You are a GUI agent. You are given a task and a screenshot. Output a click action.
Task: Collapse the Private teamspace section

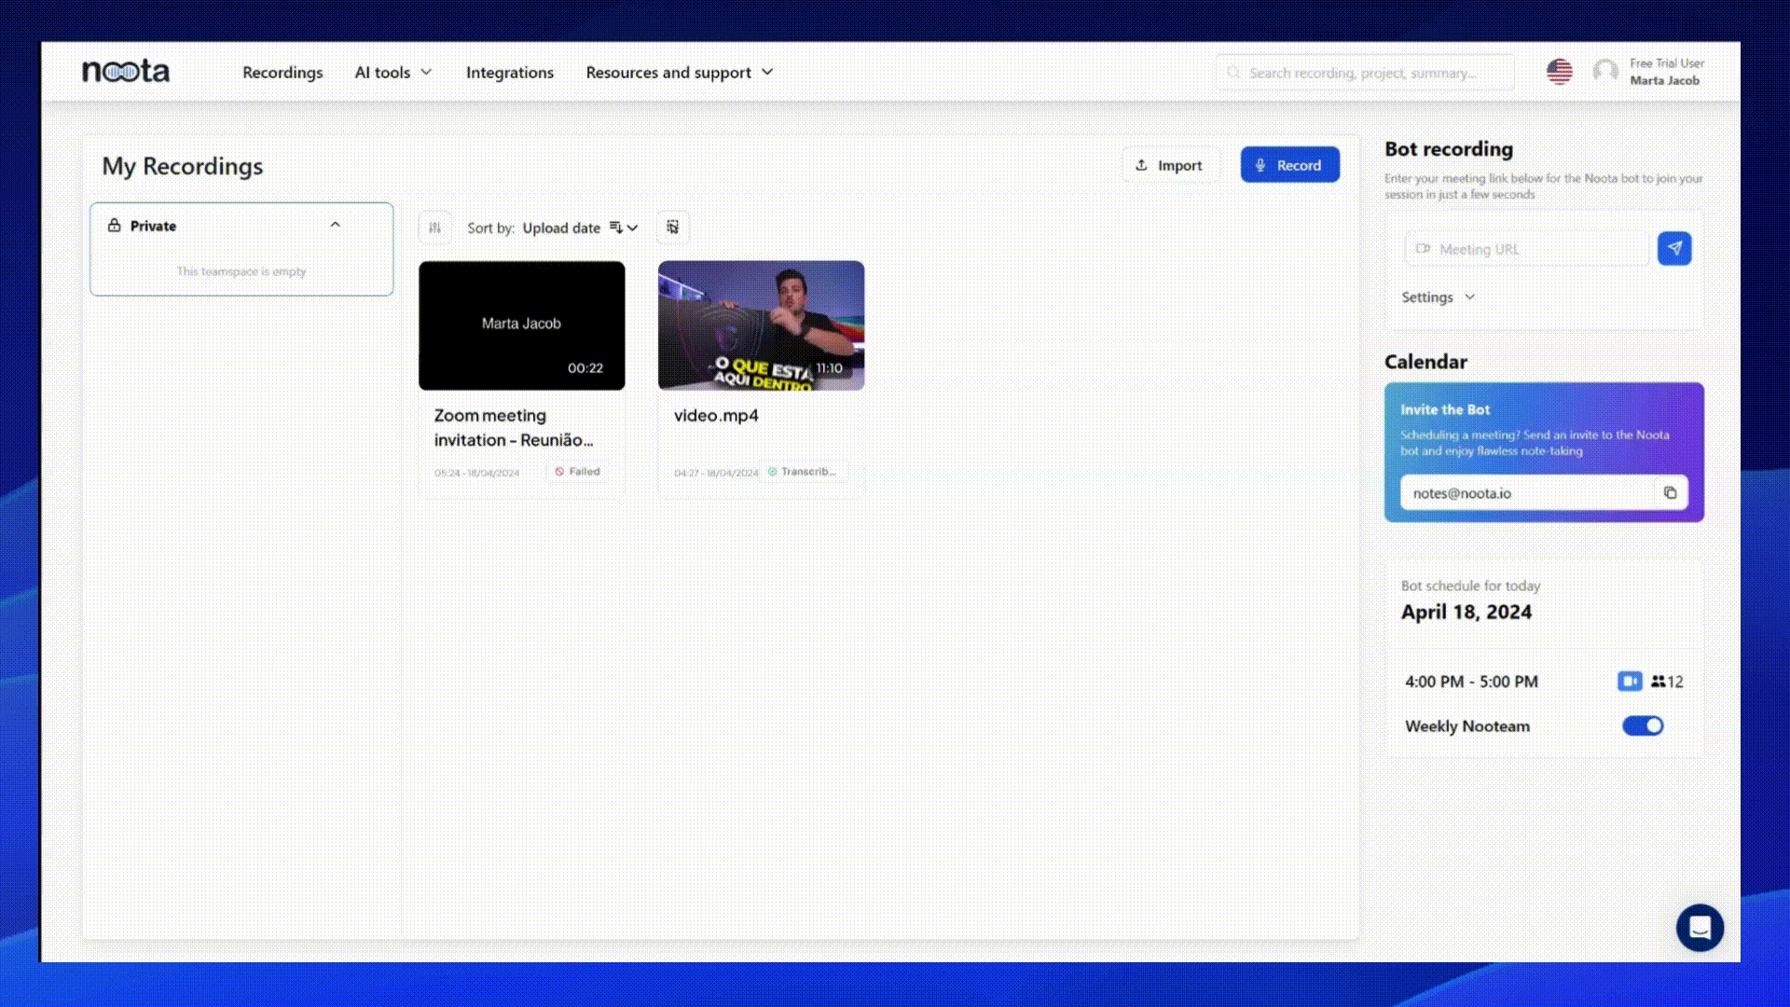tap(336, 225)
